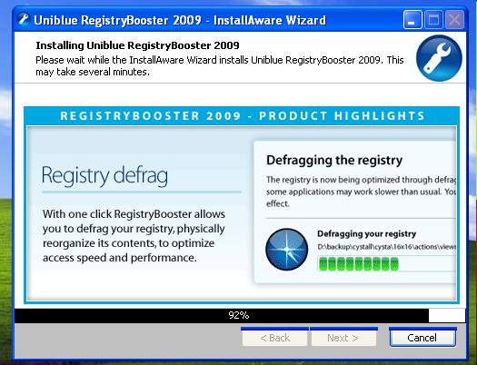Click the 92% installation progress bar
Image resolution: width=477 pixels, height=365 pixels.
pyautogui.click(x=240, y=315)
